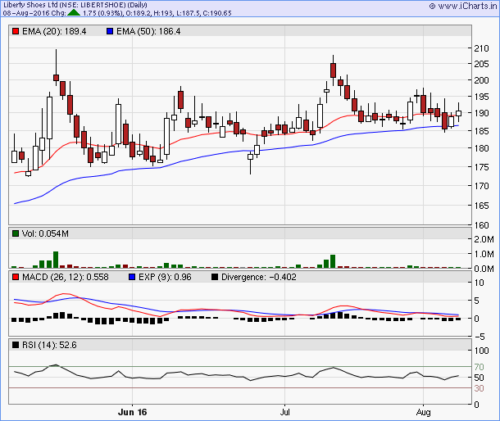Click the 1.75 (0.93%) change value
500x421 pixels.
(102, 13)
